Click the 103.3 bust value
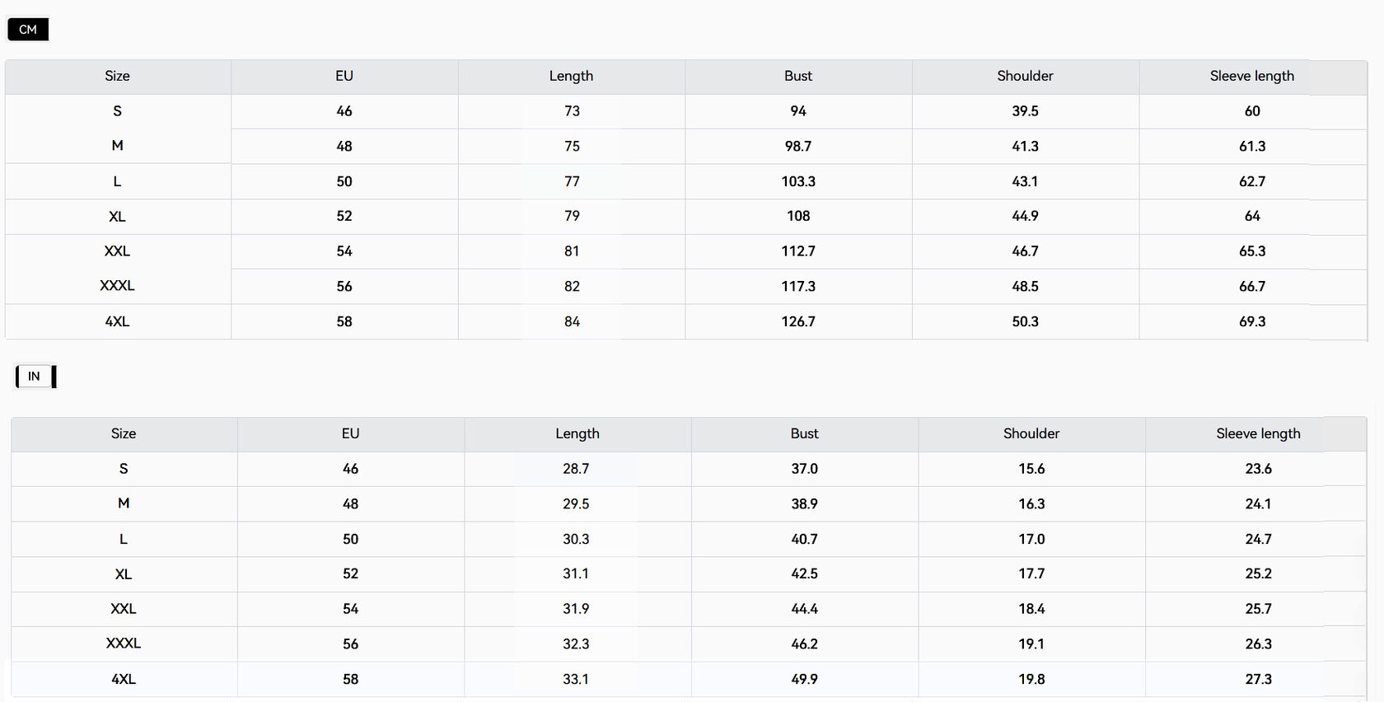The height and width of the screenshot is (702, 1384). 797,181
